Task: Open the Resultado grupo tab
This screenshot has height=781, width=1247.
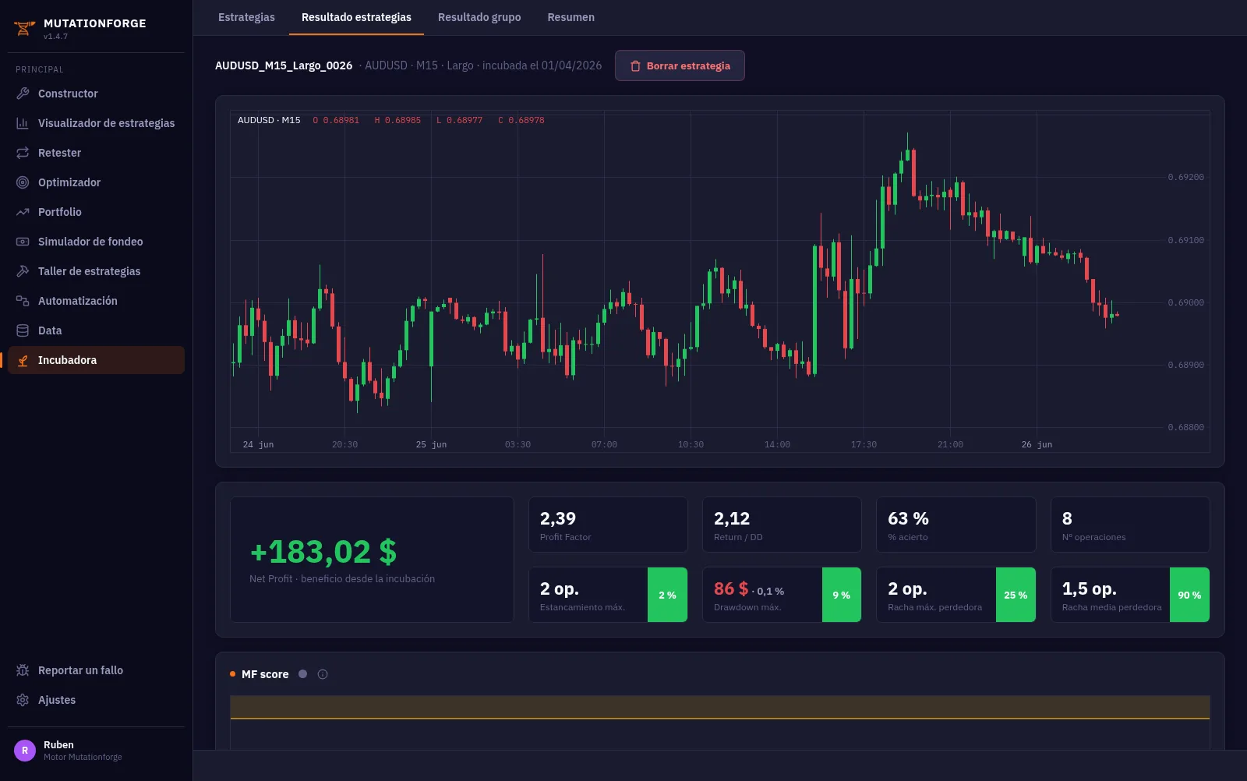Action: (479, 17)
